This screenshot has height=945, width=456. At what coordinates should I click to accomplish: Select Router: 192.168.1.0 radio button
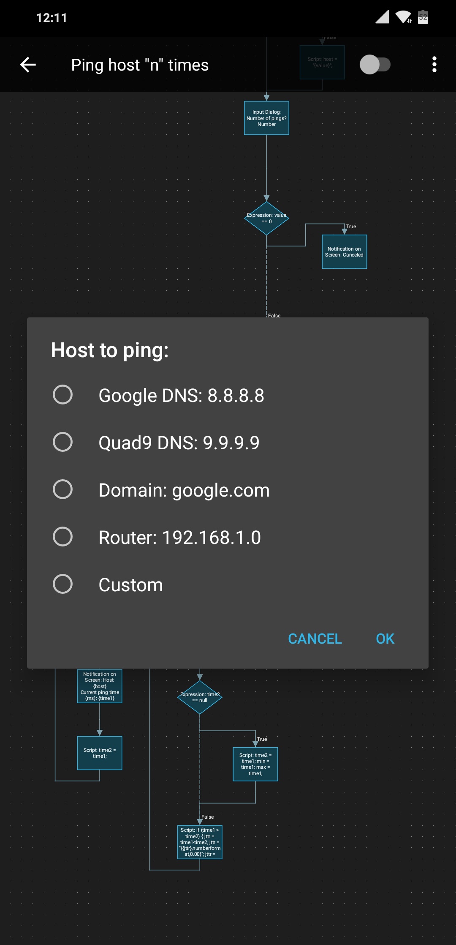(62, 537)
